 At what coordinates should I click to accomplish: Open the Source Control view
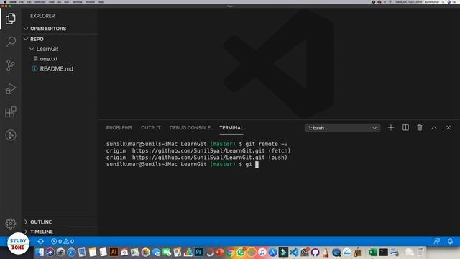11,65
